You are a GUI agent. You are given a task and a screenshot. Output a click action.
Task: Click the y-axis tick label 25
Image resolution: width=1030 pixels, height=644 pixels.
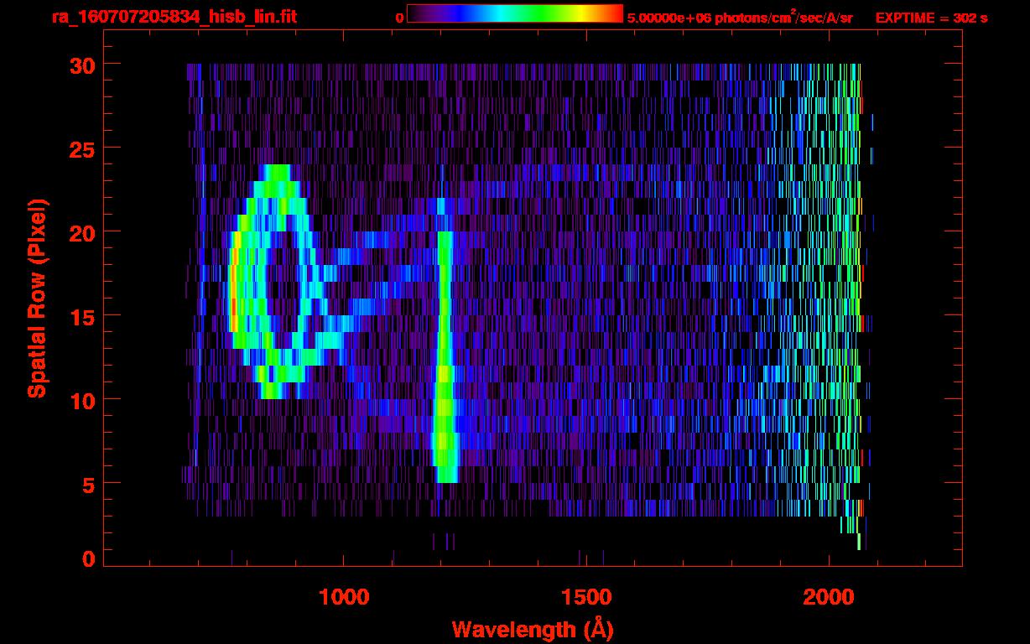[x=83, y=148]
